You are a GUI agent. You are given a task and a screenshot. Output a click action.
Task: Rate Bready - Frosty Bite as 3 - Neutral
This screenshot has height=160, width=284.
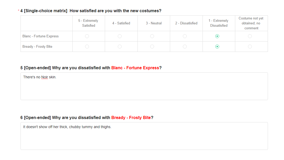point(152,47)
